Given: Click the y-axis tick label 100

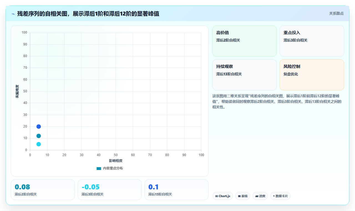Looking at the screenshot, I should (24, 33).
